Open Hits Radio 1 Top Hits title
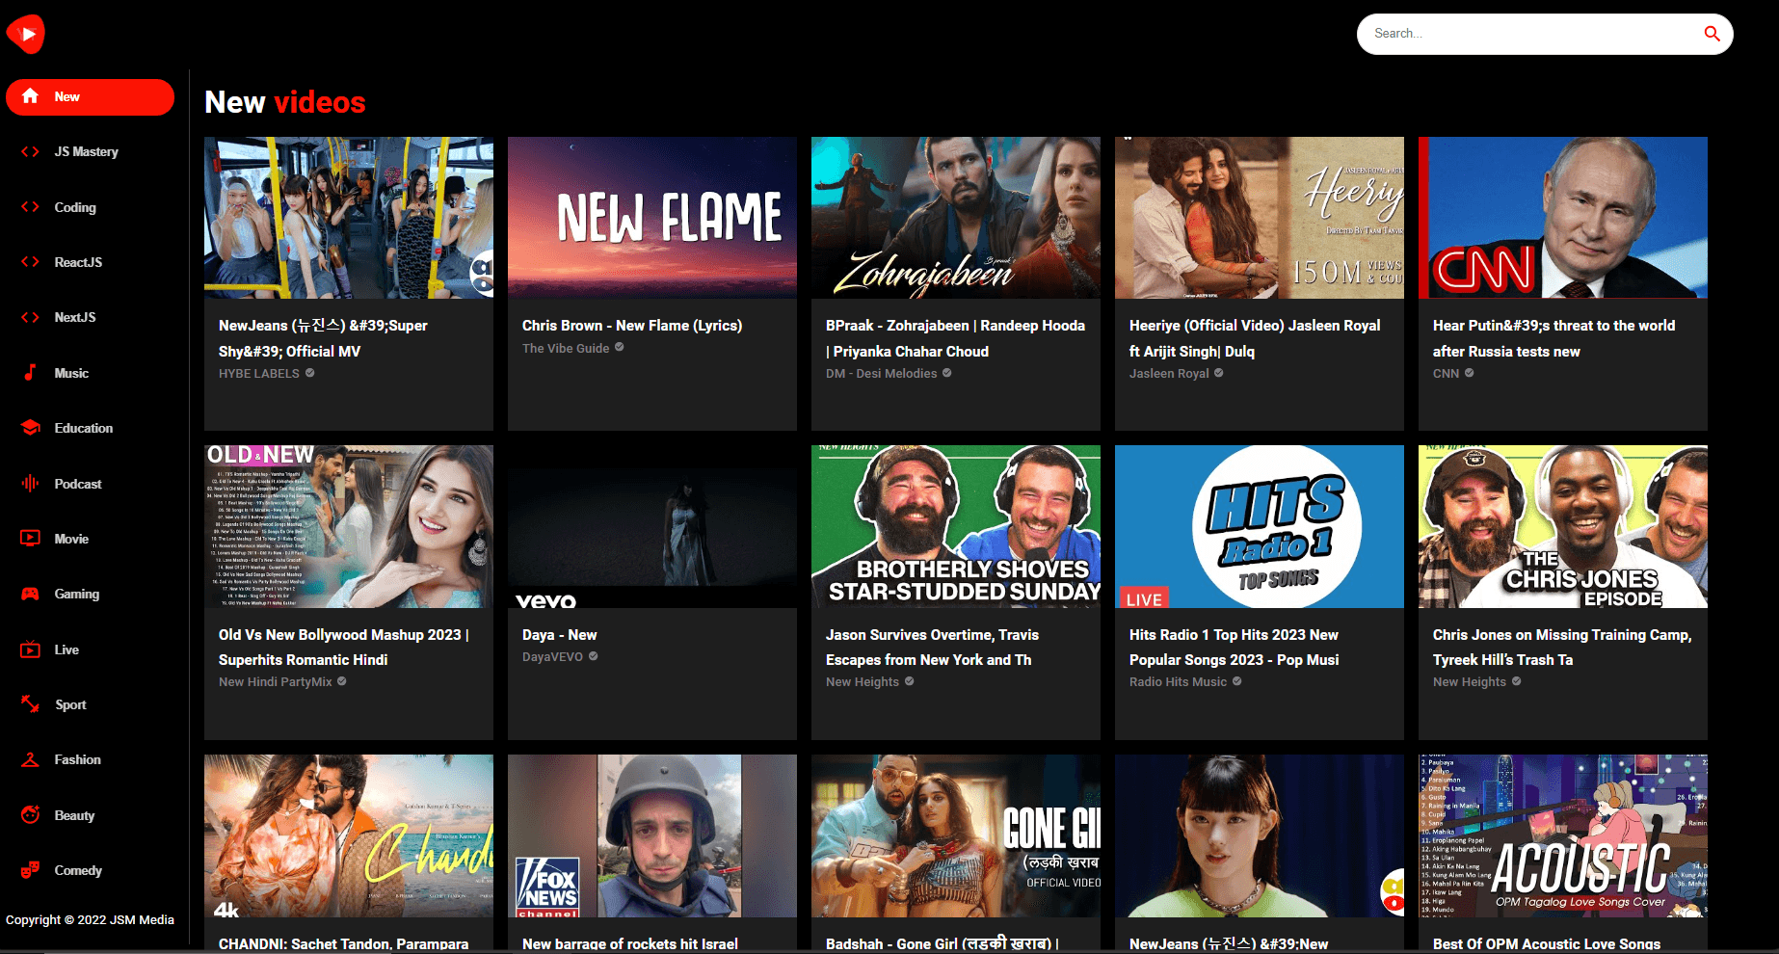Viewport: 1779px width, 954px height. click(1235, 648)
